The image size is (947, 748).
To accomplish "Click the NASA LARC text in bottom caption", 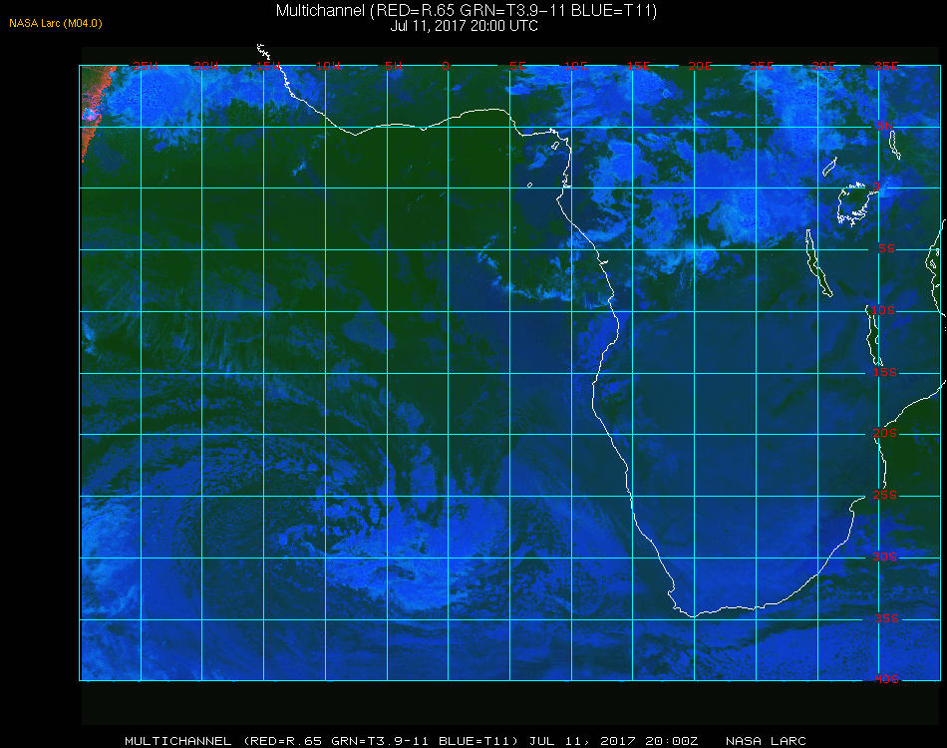I will click(766, 741).
